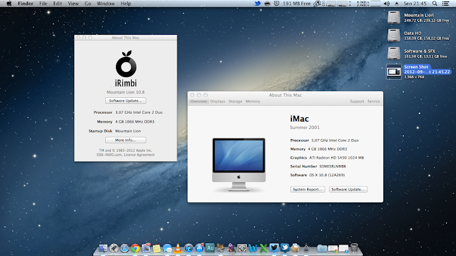Open the Finder menu
456x256 pixels.
pos(25,4)
